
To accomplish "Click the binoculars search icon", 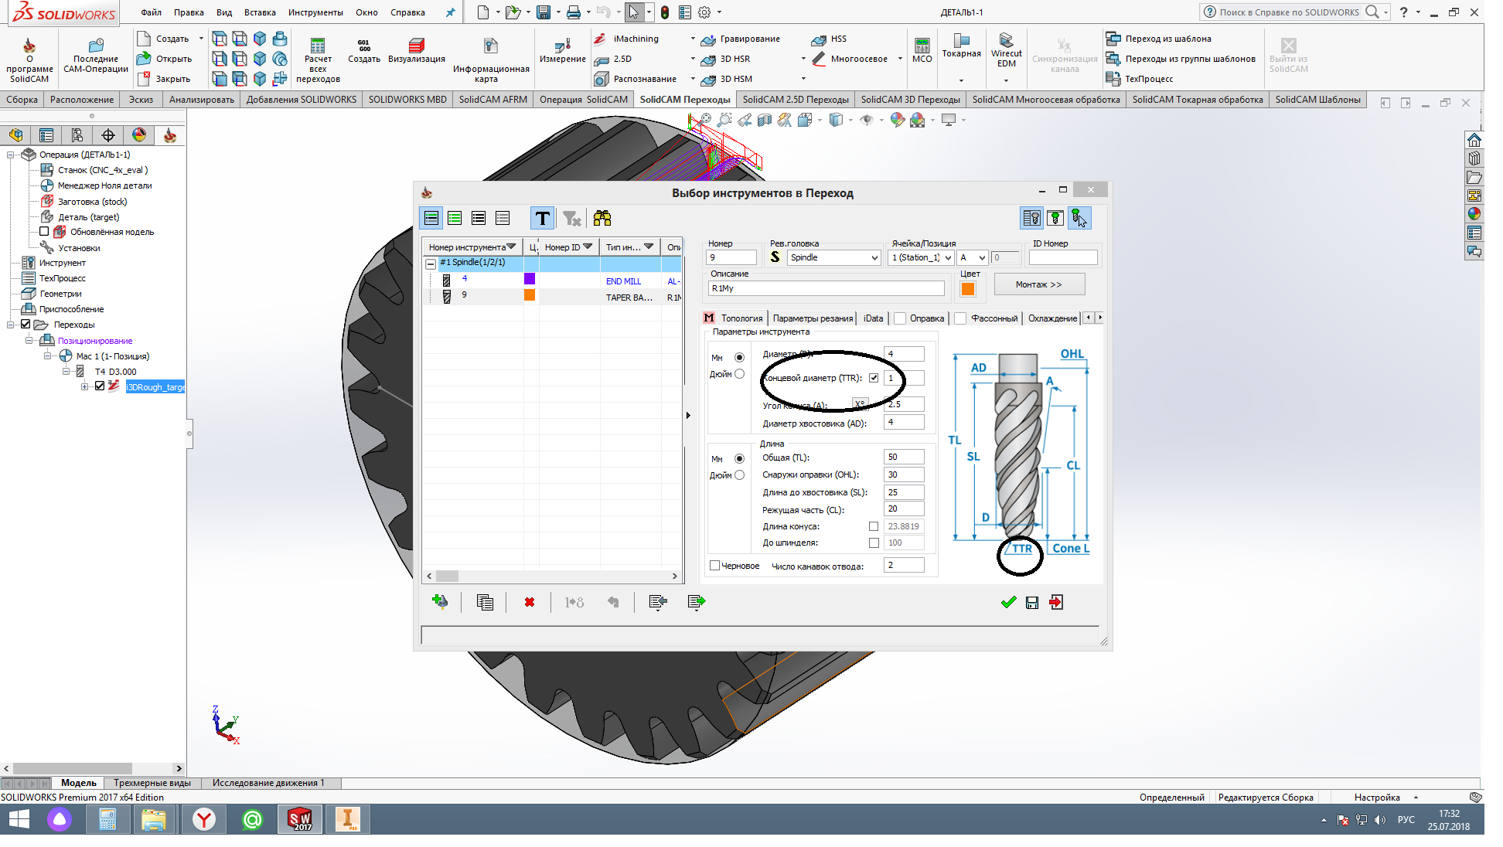I will coord(602,219).
